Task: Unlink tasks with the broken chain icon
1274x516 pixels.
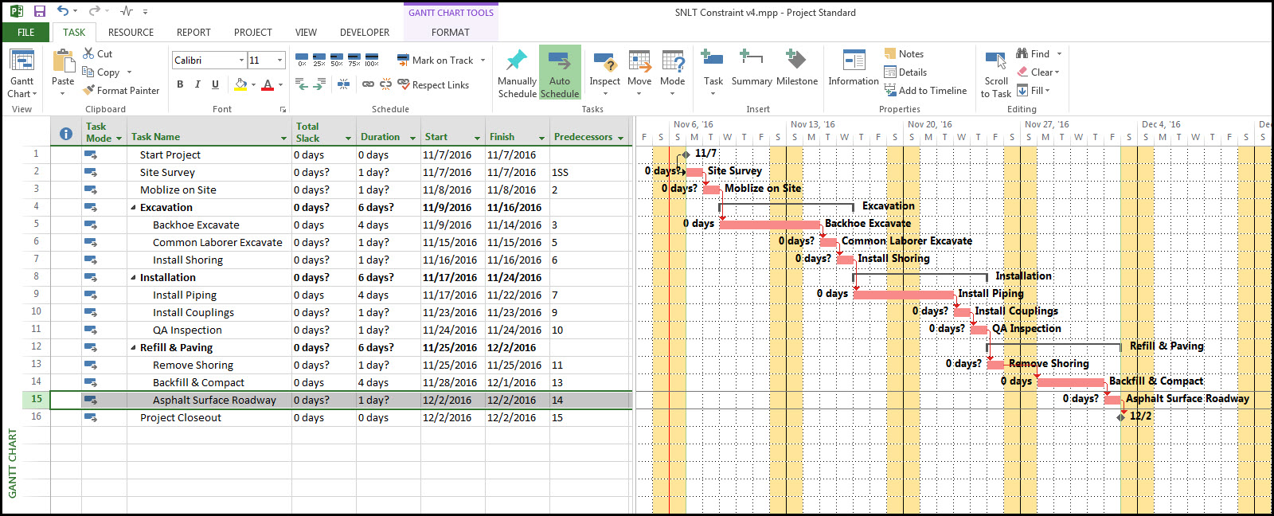Action: pyautogui.click(x=385, y=84)
